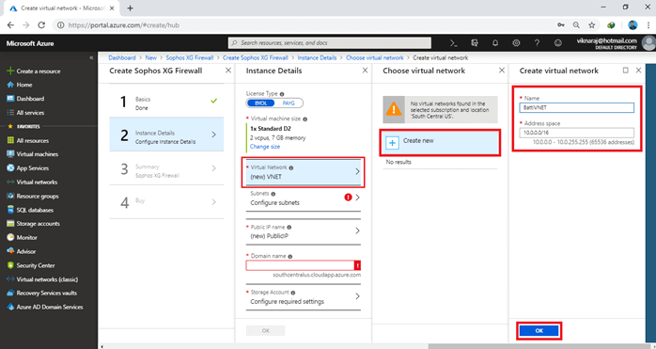The width and height of the screenshot is (656, 349).
Task: Close the Choose virtual network blade
Action: coord(502,71)
